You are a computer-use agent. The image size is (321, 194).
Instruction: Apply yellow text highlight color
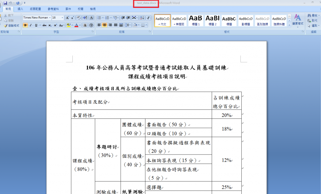tap(68, 25)
